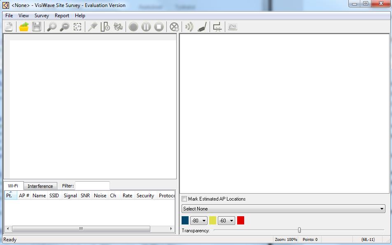Sort the table by SSID column
This screenshot has height=245, width=392.
(x=54, y=196)
